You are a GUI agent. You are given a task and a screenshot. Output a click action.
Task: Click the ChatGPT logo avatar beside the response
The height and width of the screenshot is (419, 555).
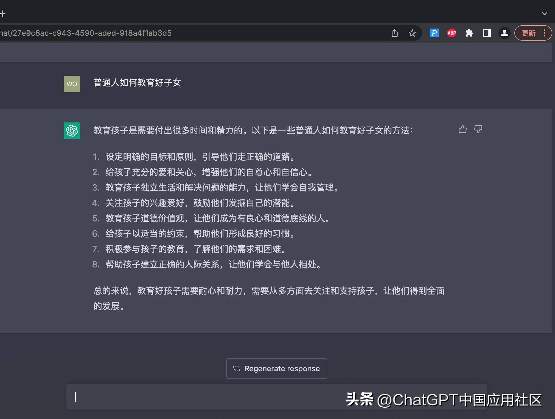coord(72,131)
